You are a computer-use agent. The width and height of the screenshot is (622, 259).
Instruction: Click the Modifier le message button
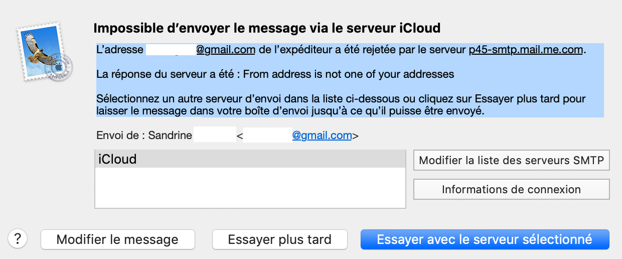(117, 239)
